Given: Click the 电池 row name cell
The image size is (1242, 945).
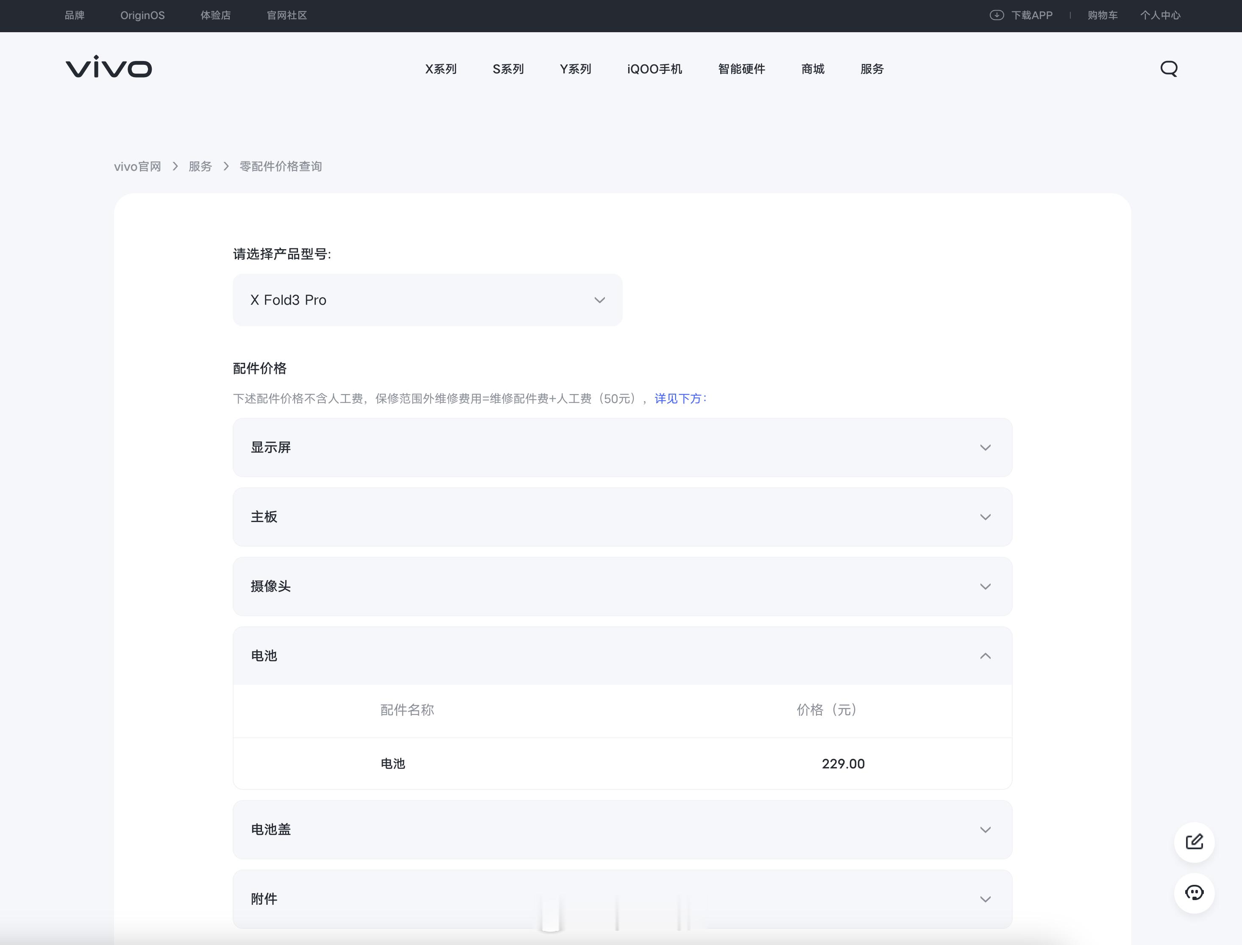Looking at the screenshot, I should [393, 763].
